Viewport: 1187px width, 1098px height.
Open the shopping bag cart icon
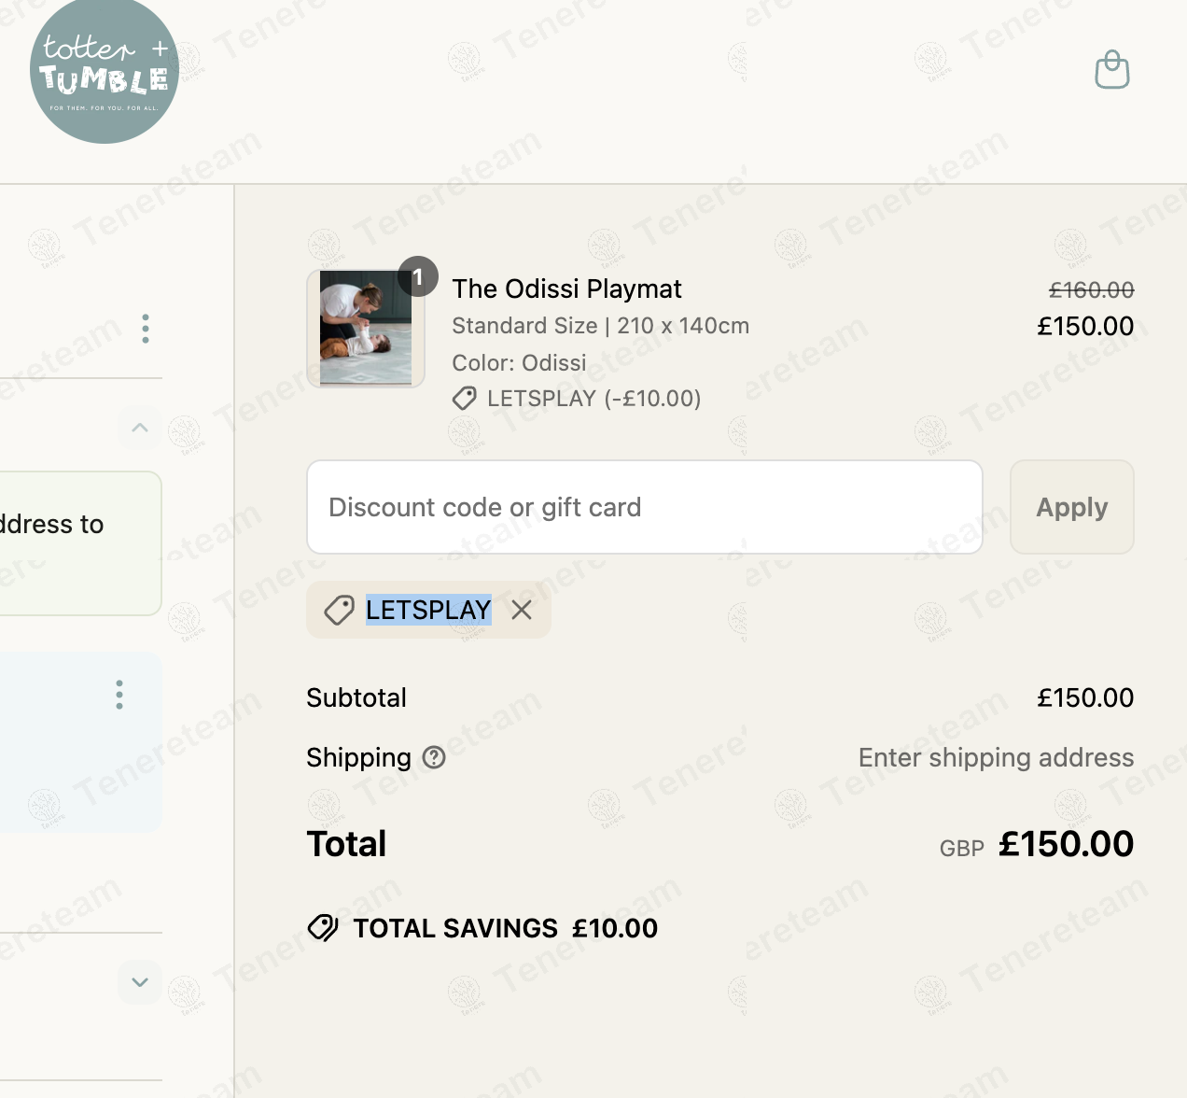click(x=1111, y=70)
